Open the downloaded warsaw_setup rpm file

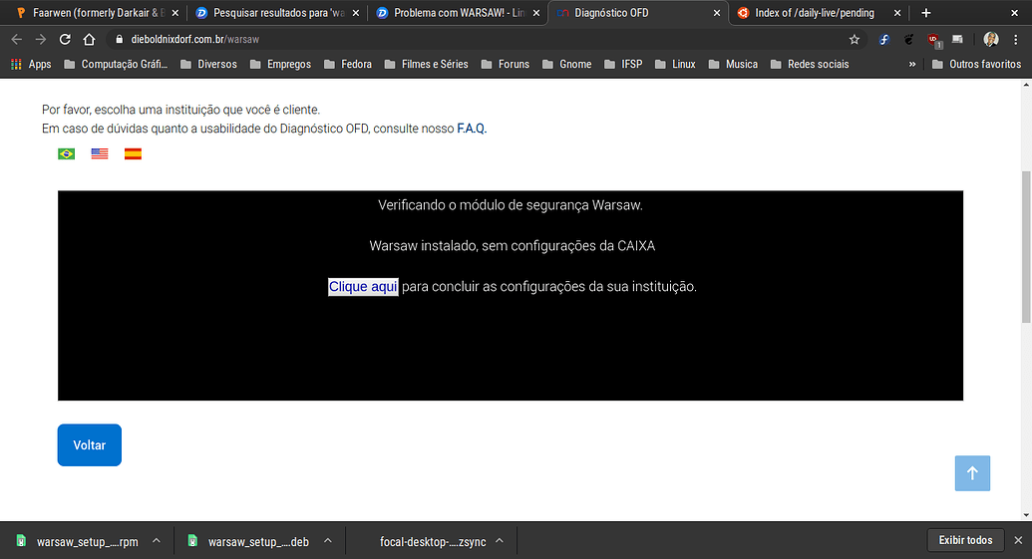[x=78, y=541]
